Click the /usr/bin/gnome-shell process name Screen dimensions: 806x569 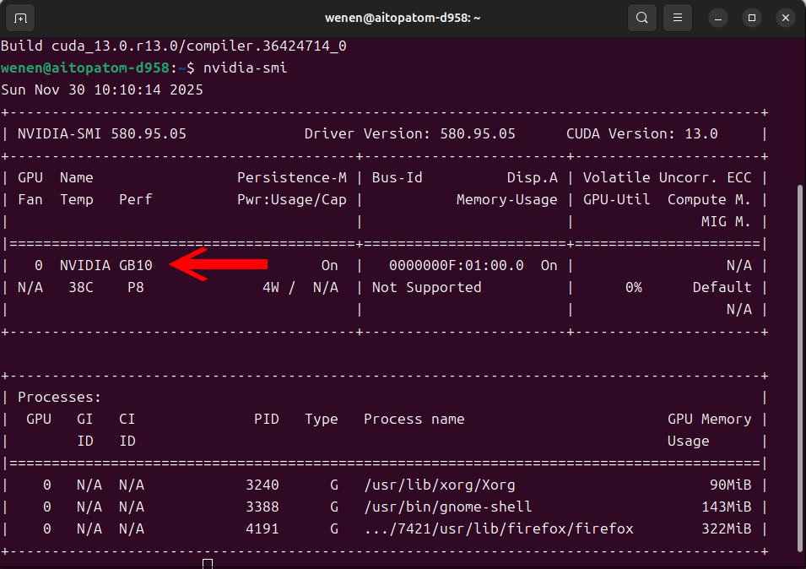click(447, 507)
